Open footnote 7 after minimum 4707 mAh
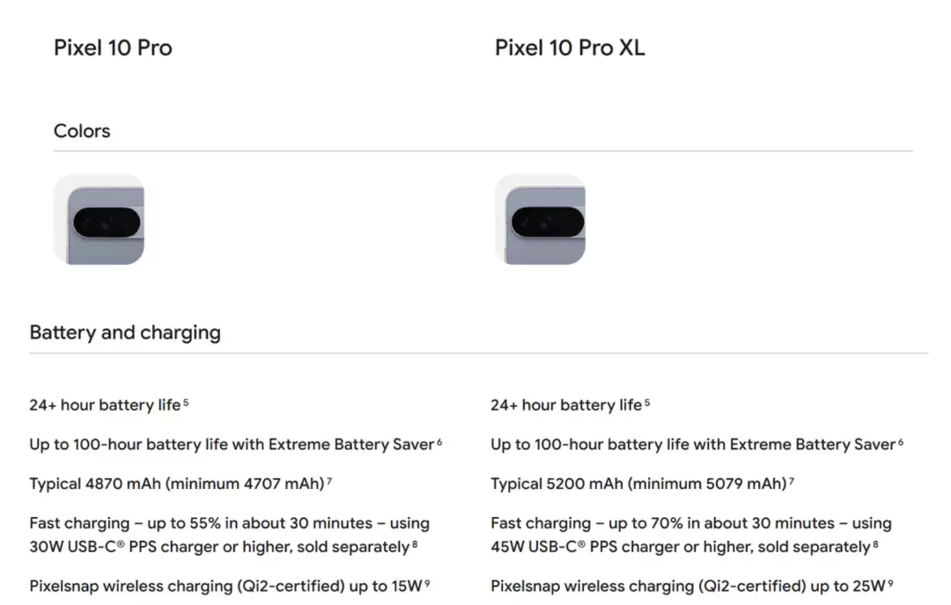The height and width of the screenshot is (605, 951). [328, 482]
